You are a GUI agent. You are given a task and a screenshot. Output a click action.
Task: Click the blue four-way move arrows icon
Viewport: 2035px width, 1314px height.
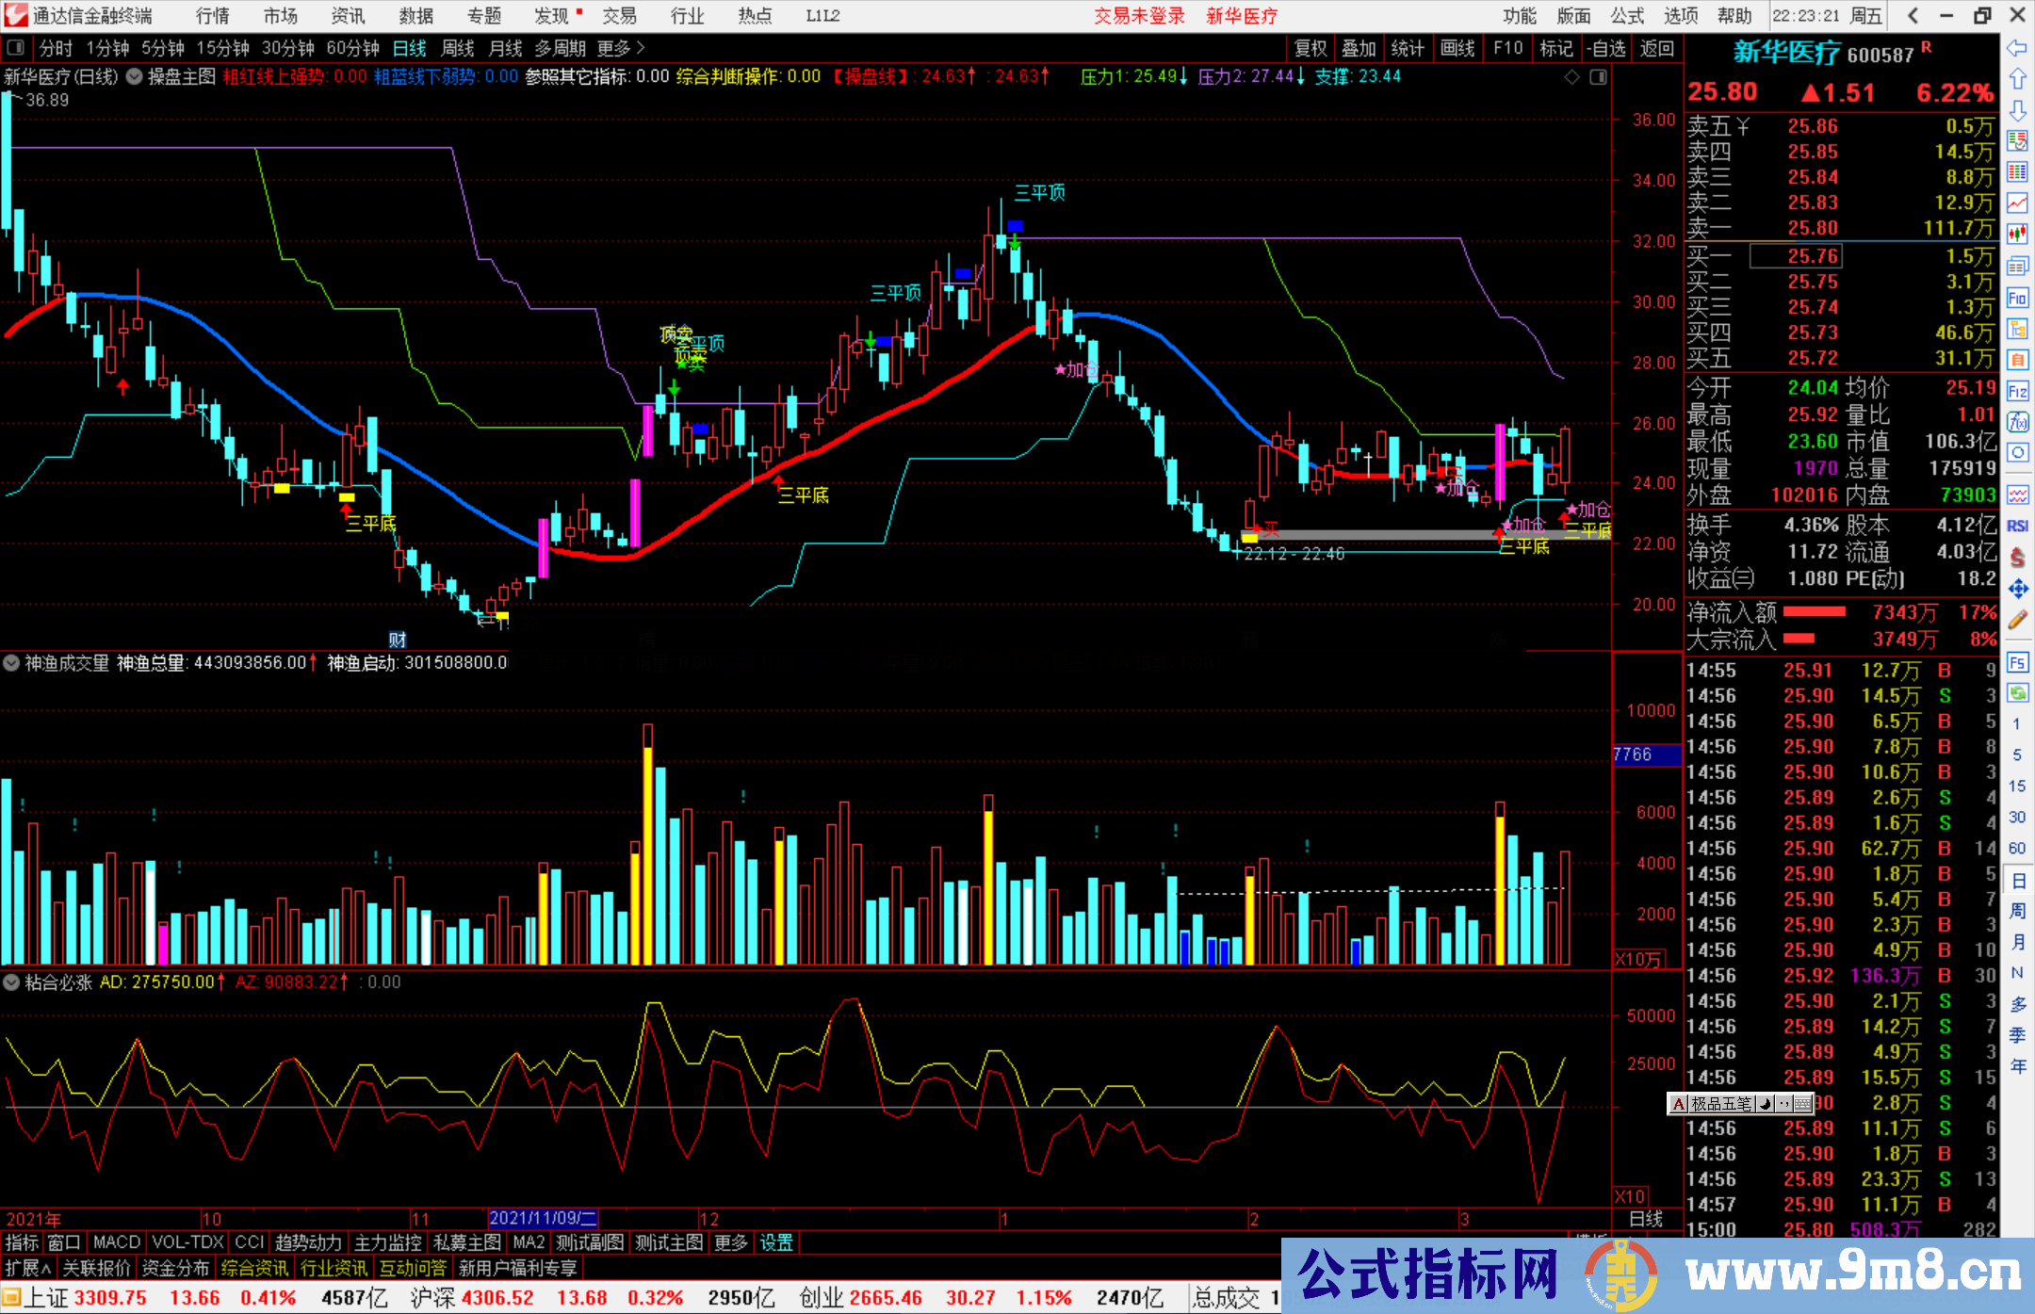tap(2017, 589)
